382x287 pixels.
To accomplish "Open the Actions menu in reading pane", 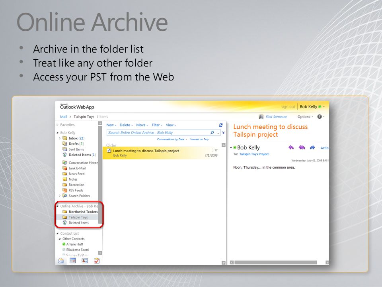I will point(325,147).
